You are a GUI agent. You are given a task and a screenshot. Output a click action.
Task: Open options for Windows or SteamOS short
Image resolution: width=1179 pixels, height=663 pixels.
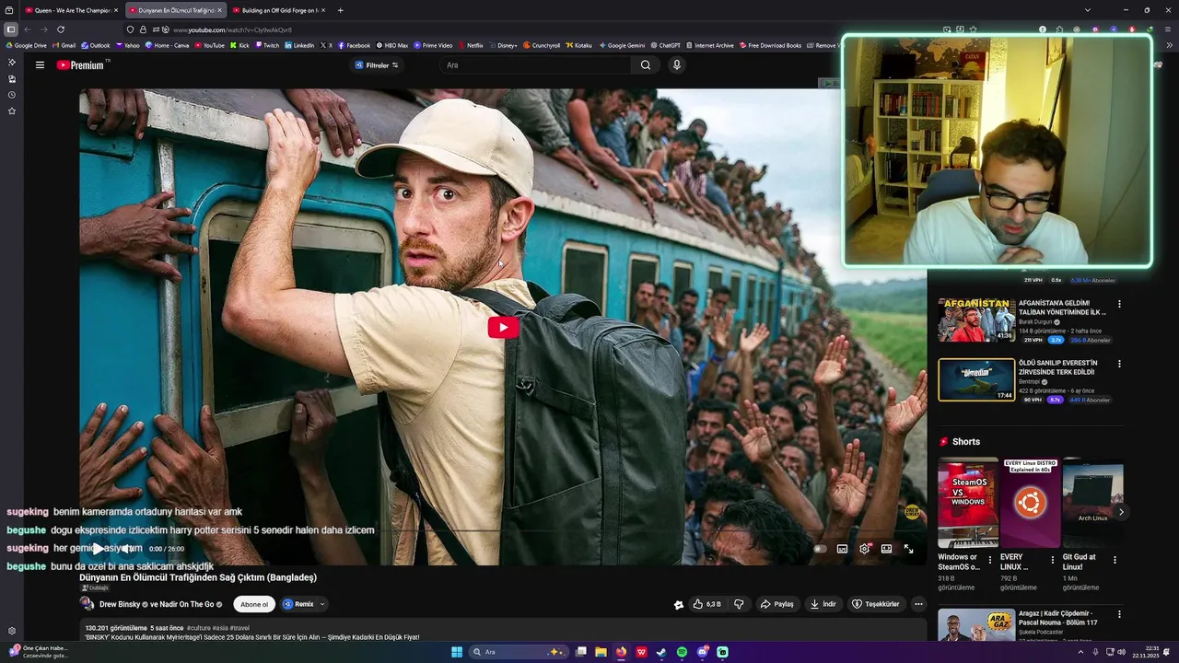[990, 560]
